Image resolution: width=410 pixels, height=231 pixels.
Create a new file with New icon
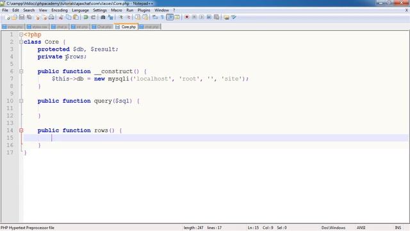(x=7, y=17)
